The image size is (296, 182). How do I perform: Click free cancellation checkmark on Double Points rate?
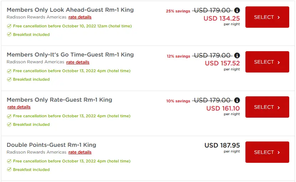[9, 161]
